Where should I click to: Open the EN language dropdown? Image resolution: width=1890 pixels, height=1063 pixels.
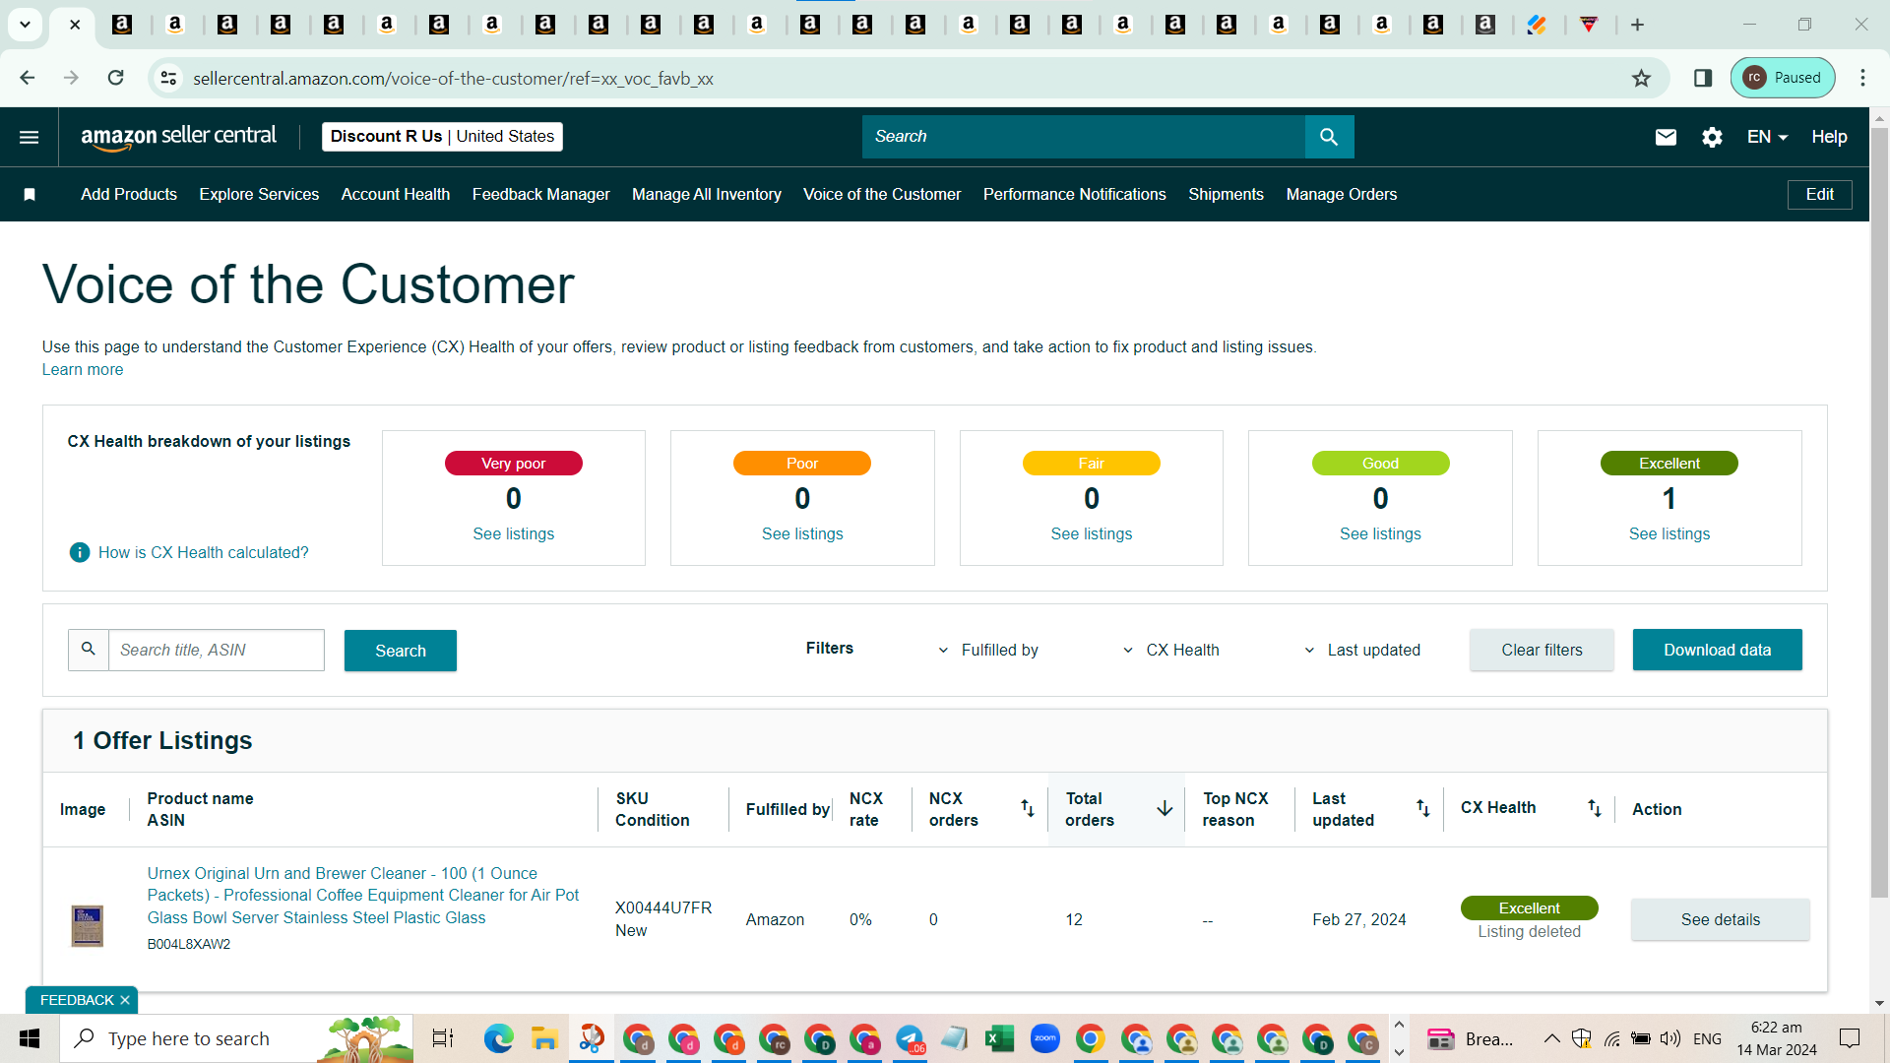(x=1767, y=137)
